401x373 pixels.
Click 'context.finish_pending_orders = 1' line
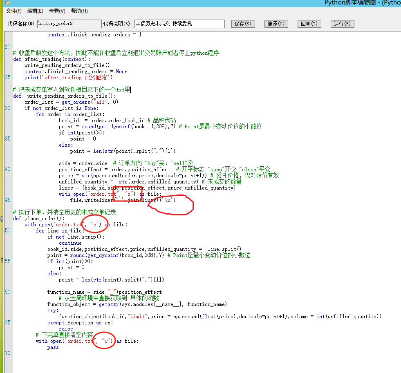click(94, 35)
